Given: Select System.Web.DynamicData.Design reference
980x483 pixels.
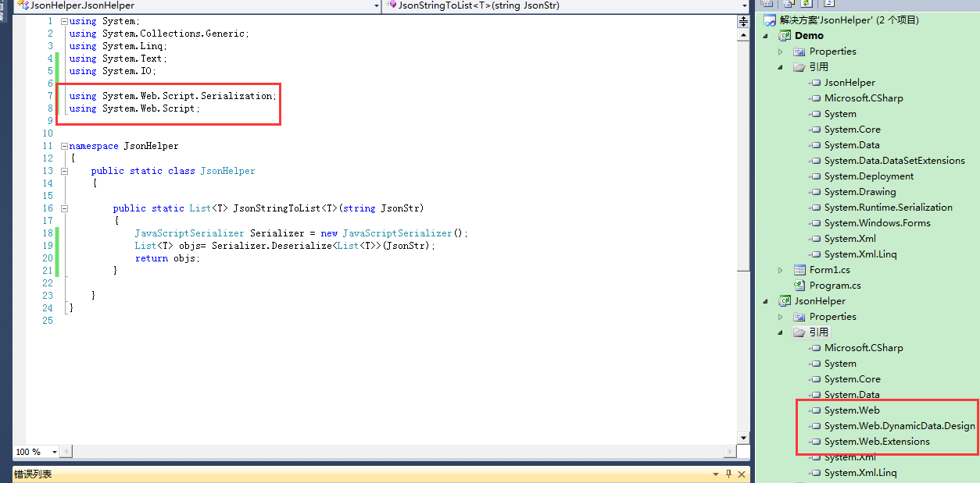Looking at the screenshot, I should 900,426.
